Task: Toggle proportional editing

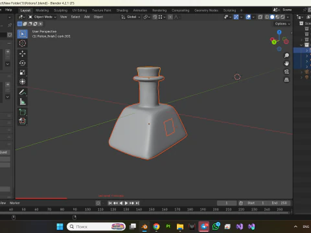Action: tap(170, 17)
